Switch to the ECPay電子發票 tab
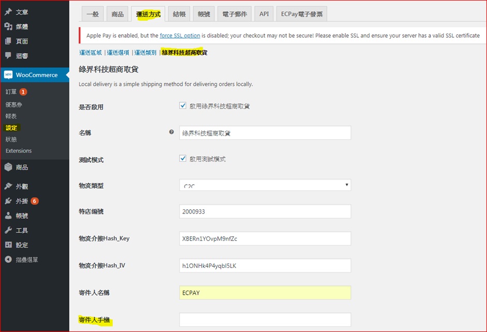 301,14
